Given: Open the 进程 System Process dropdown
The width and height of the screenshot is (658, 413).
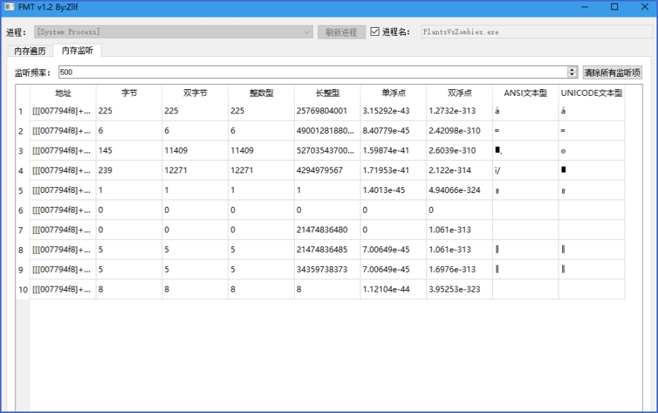Looking at the screenshot, I should [x=173, y=32].
